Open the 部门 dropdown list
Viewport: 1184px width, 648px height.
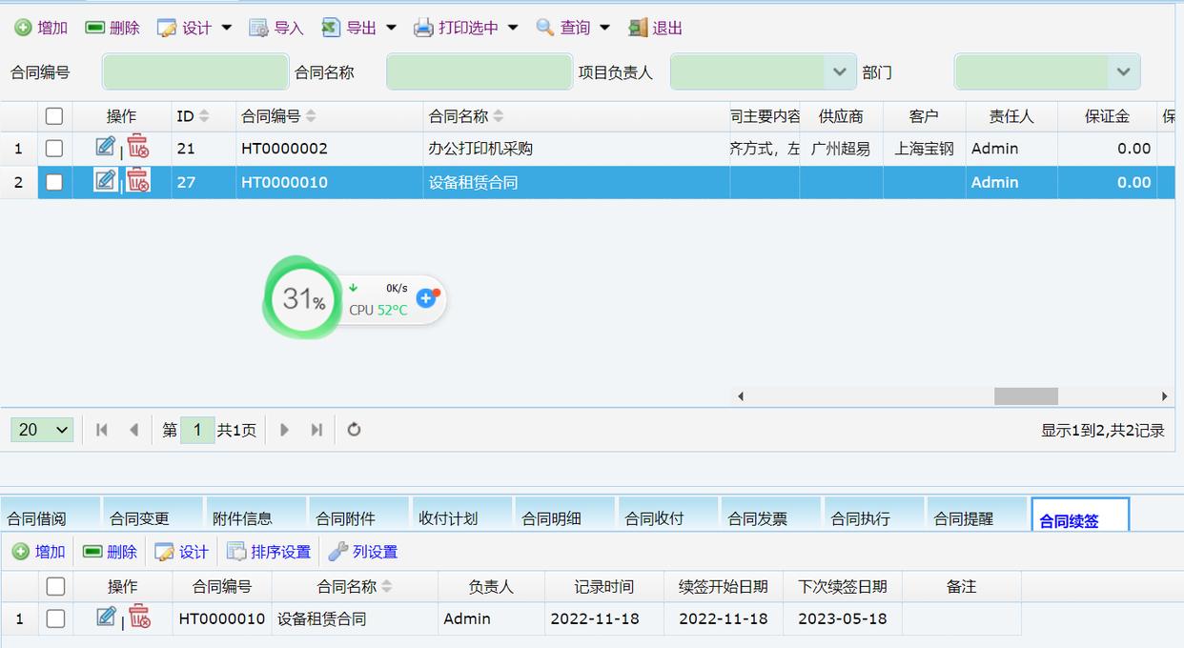tap(1123, 72)
